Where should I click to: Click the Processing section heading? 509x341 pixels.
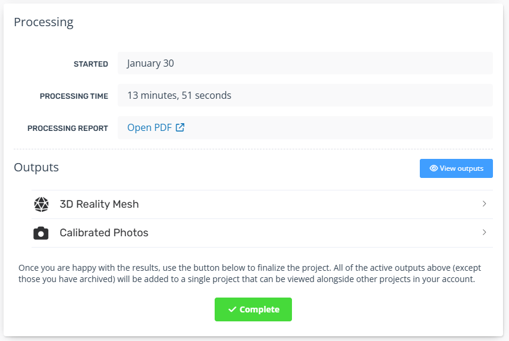(43, 22)
